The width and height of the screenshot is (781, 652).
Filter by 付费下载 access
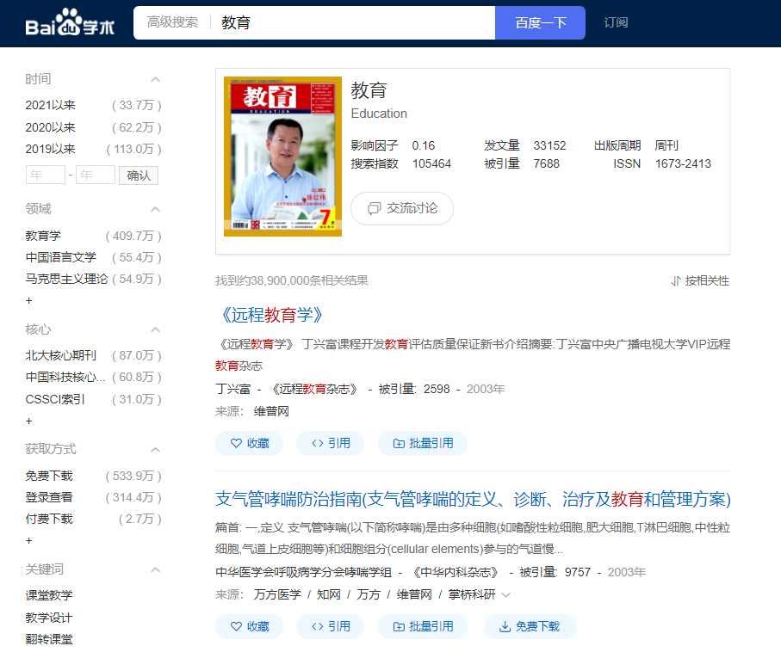pyautogui.click(x=49, y=520)
